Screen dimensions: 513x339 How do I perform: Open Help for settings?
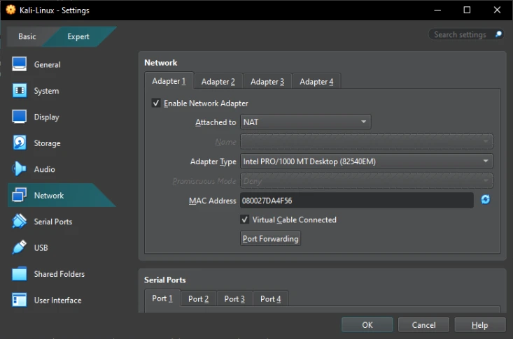coord(479,324)
